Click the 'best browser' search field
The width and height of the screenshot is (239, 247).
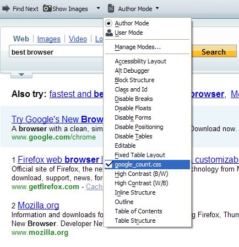point(56,52)
